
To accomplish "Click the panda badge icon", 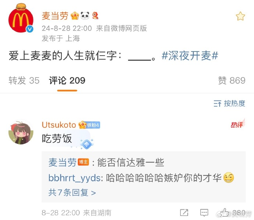I will tap(85, 16).
